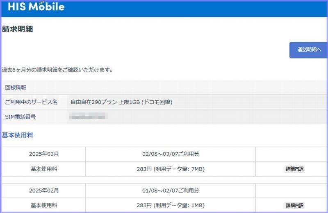328x213 pixels.
Task: Open call details via 通話明細へ button
Action: pyautogui.click(x=309, y=50)
